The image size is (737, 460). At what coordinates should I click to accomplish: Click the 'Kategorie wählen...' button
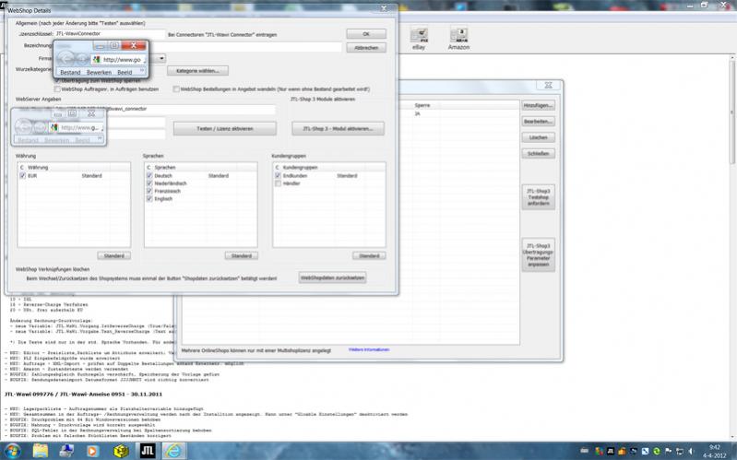197,70
